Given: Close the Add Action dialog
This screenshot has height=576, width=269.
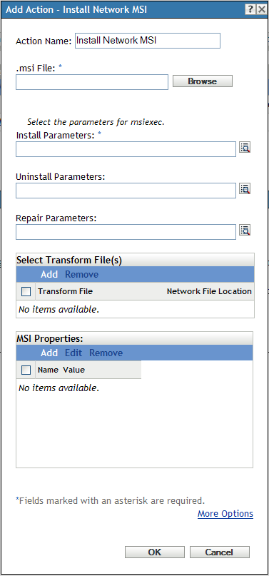Looking at the screenshot, I should [x=261, y=9].
